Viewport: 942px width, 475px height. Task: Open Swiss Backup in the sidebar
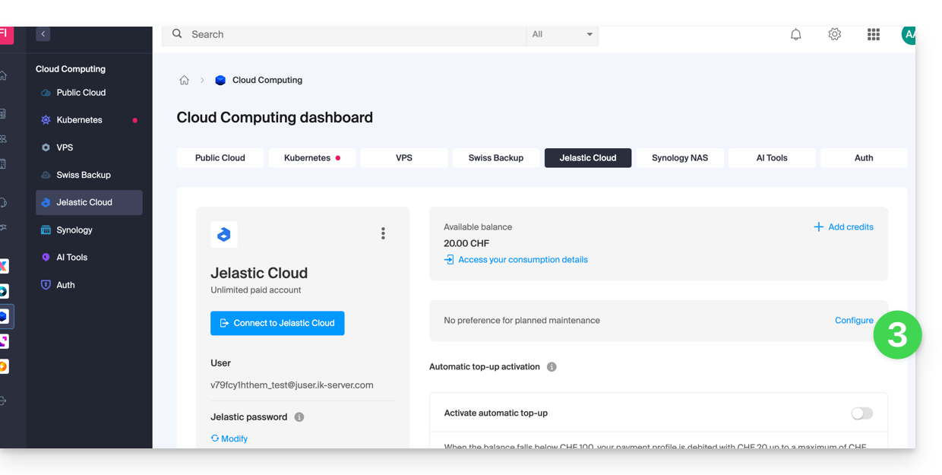point(89,175)
